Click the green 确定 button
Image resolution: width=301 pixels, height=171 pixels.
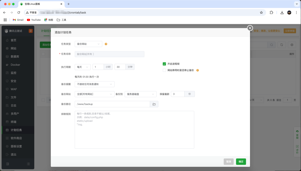(x=241, y=162)
